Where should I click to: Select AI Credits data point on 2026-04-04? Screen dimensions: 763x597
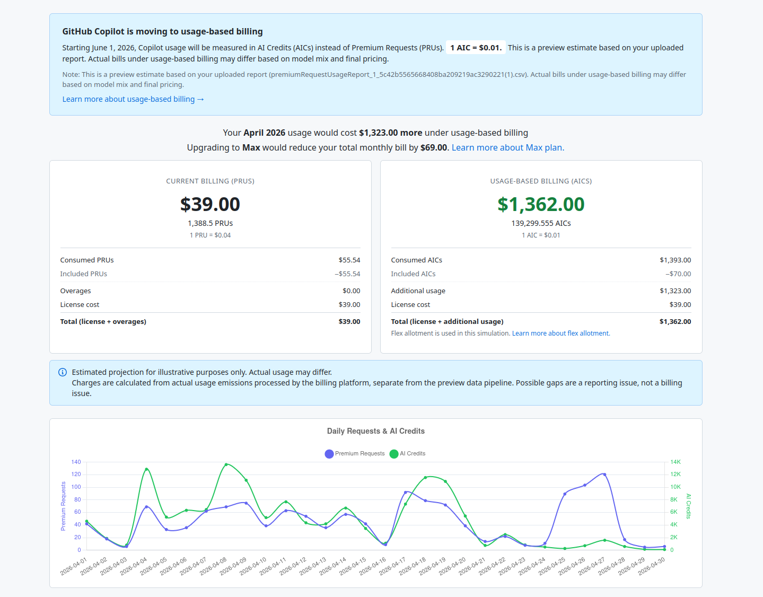(x=147, y=469)
